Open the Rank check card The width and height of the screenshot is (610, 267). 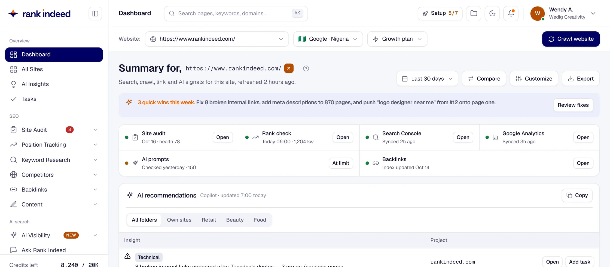[x=343, y=137]
